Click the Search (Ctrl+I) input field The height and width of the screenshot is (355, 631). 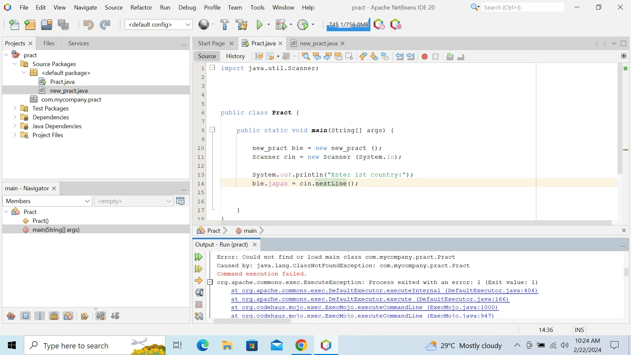point(523,7)
